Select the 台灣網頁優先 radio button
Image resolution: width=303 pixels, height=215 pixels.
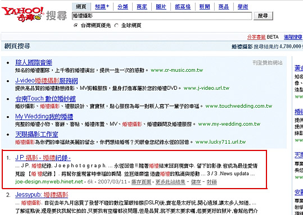pyautogui.click(x=76, y=25)
